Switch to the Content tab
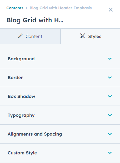The image size is (120, 163). click(30, 36)
